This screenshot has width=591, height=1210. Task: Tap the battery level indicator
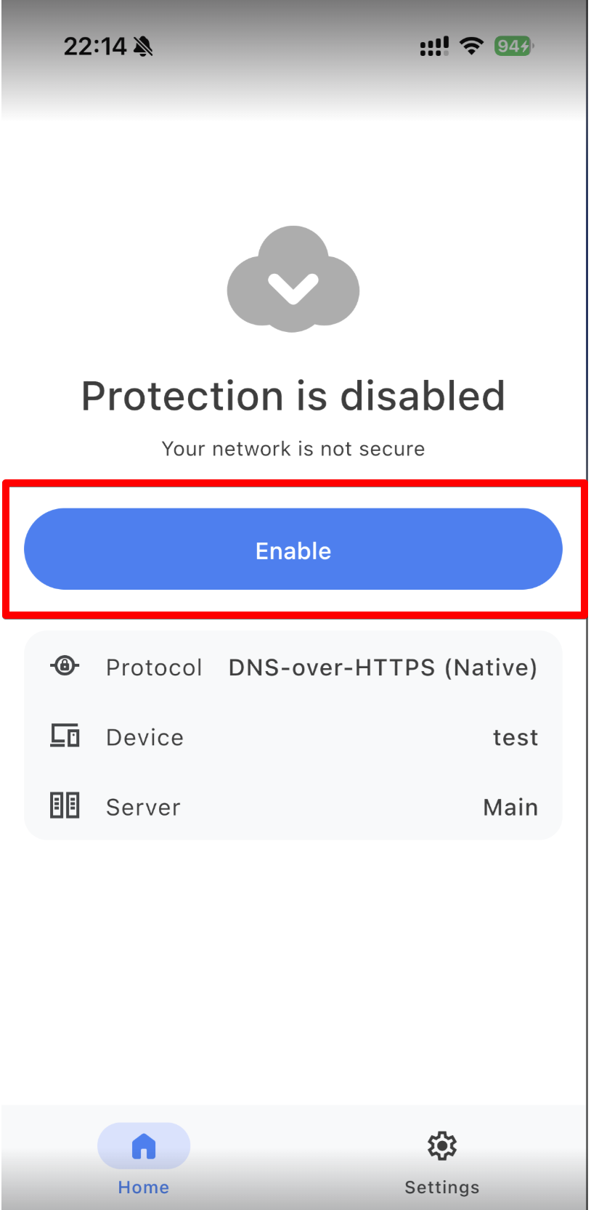pos(513,46)
